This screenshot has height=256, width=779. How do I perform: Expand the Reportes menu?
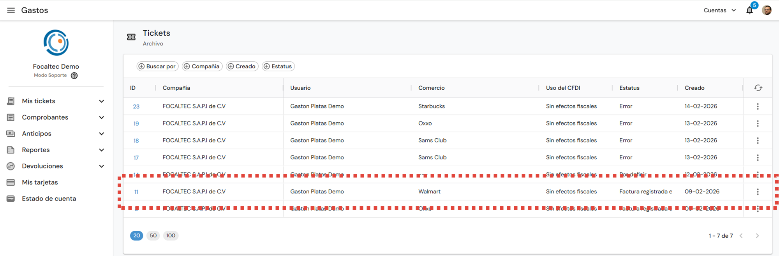[x=101, y=150]
